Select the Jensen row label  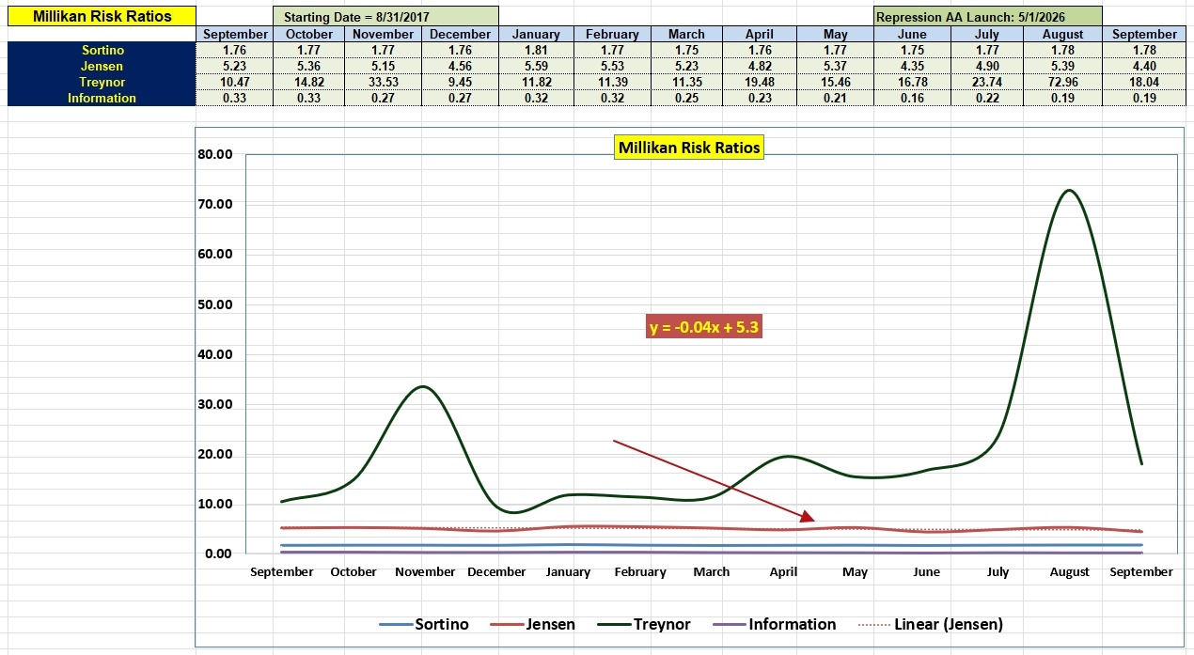tap(102, 66)
